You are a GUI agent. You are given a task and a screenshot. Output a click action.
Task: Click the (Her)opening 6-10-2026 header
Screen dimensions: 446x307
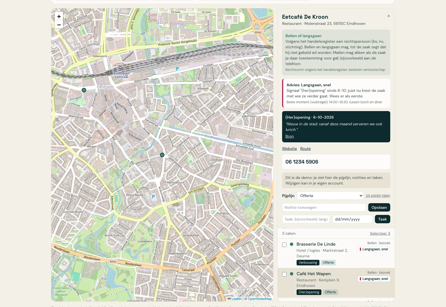[309, 117]
